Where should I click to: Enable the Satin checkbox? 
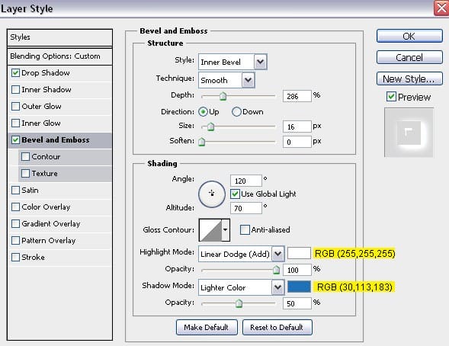[15, 190]
